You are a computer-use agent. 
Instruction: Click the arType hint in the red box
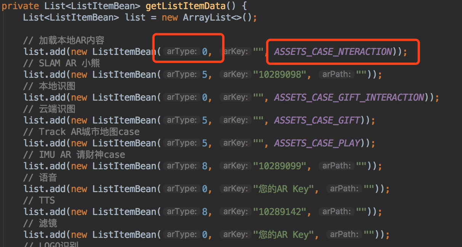tap(181, 51)
